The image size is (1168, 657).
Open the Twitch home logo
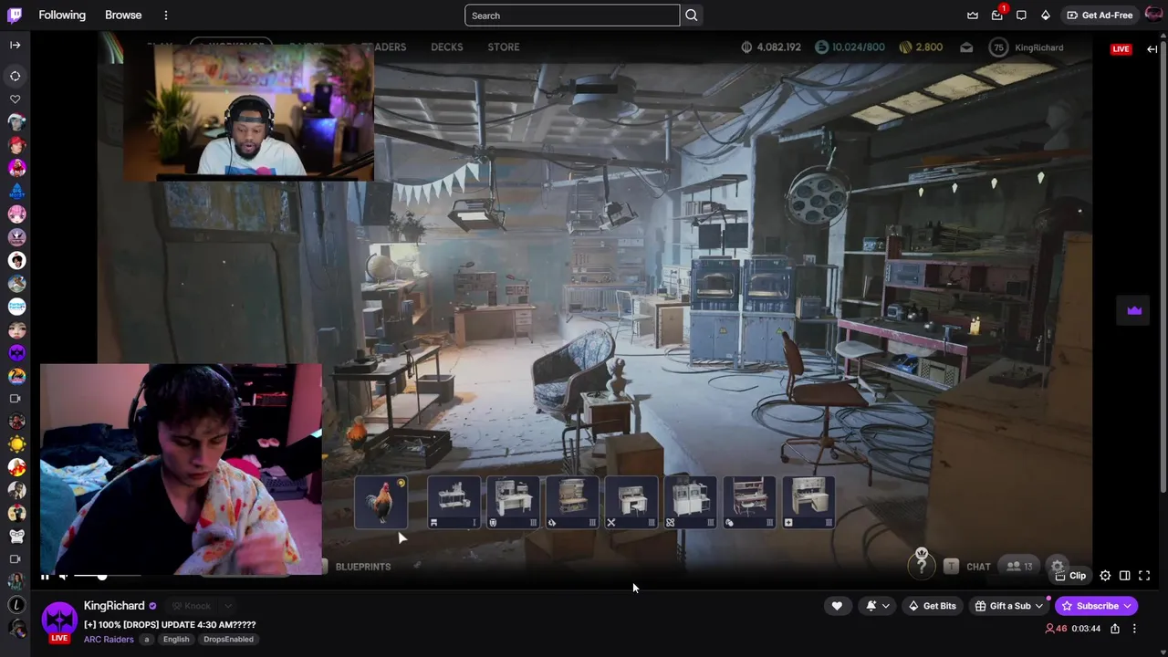(15, 15)
